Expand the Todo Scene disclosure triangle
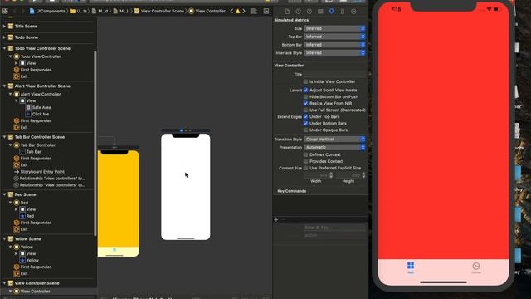 [x=4, y=37]
